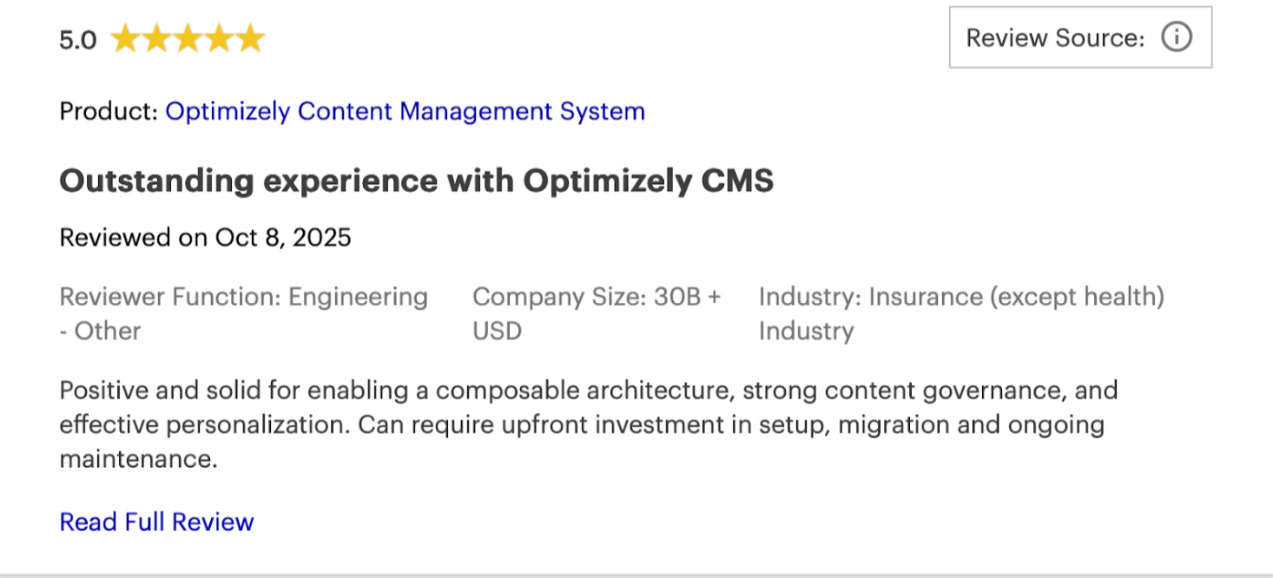Select the Company Size: 30B + USD text
1273x578 pixels.
pyautogui.click(x=597, y=297)
